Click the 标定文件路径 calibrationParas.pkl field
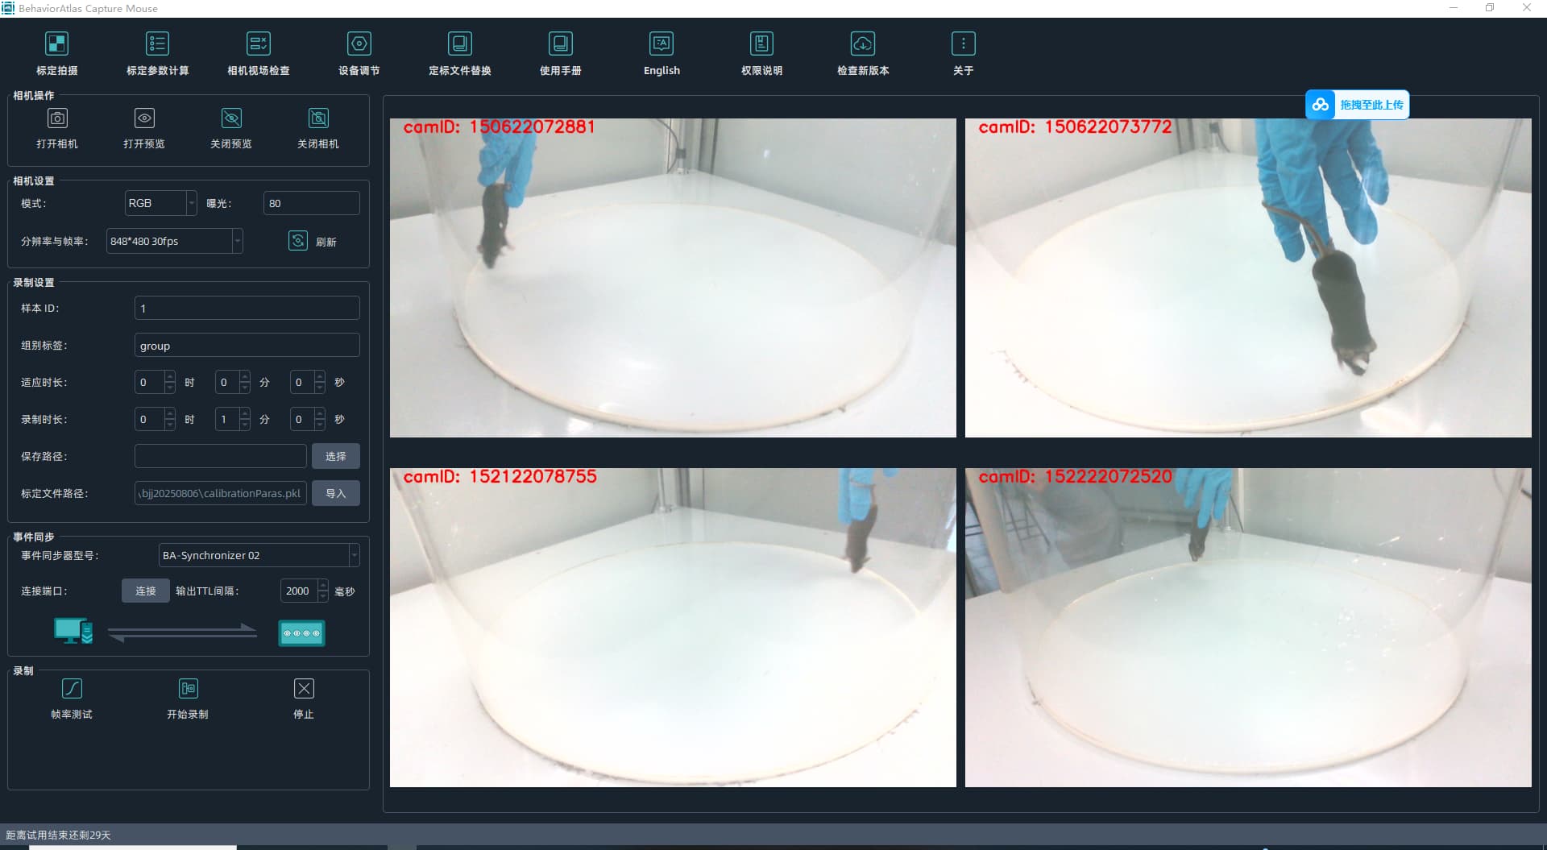 220,493
